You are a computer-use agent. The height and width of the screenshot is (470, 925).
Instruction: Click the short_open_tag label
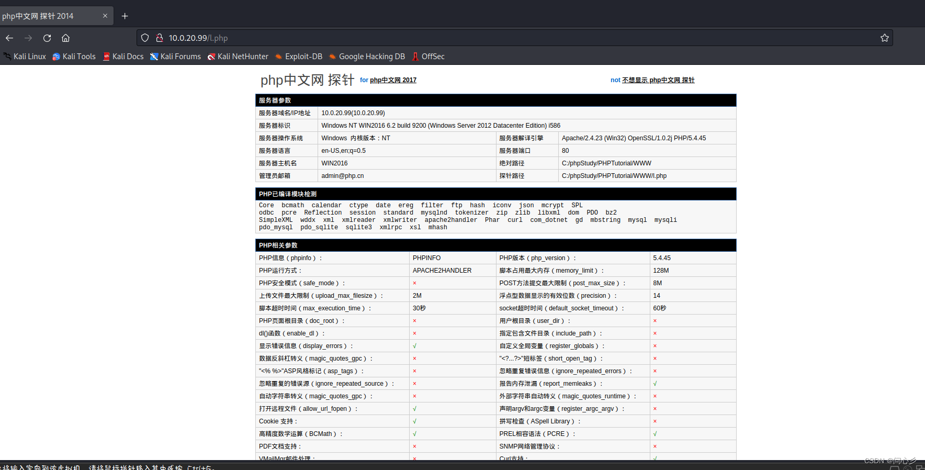(x=551, y=359)
